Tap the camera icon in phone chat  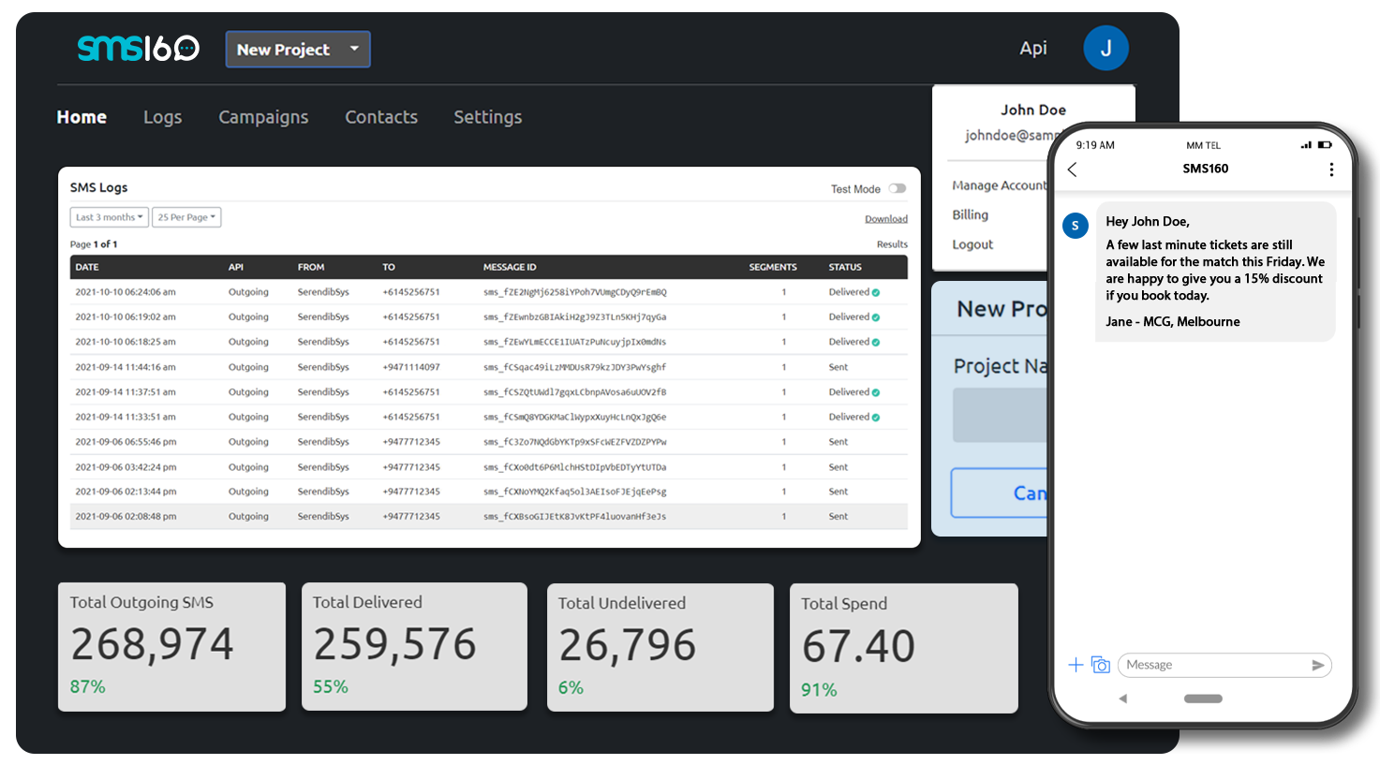[x=1101, y=665]
